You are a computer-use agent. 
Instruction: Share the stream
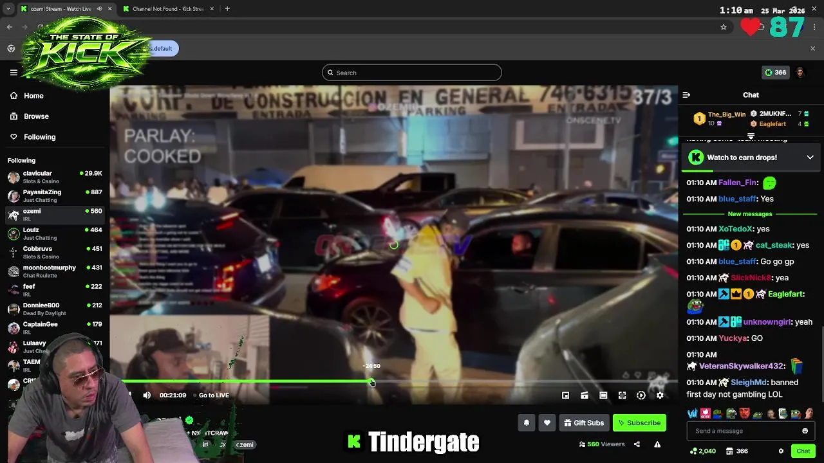(637, 444)
